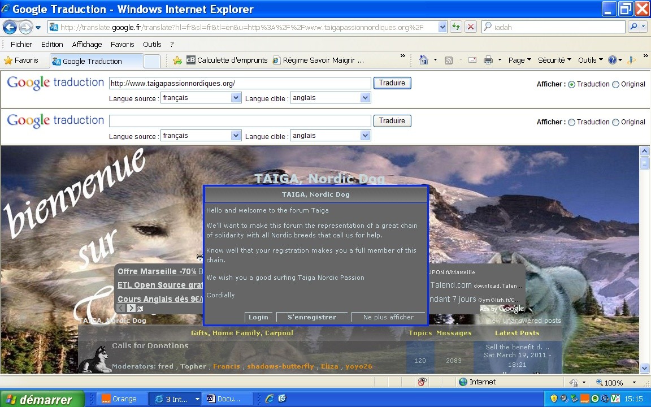Expand the favorites bar overflow chevron
The image size is (651, 407).
402,55
